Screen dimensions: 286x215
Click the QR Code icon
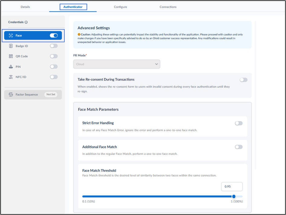11,56
